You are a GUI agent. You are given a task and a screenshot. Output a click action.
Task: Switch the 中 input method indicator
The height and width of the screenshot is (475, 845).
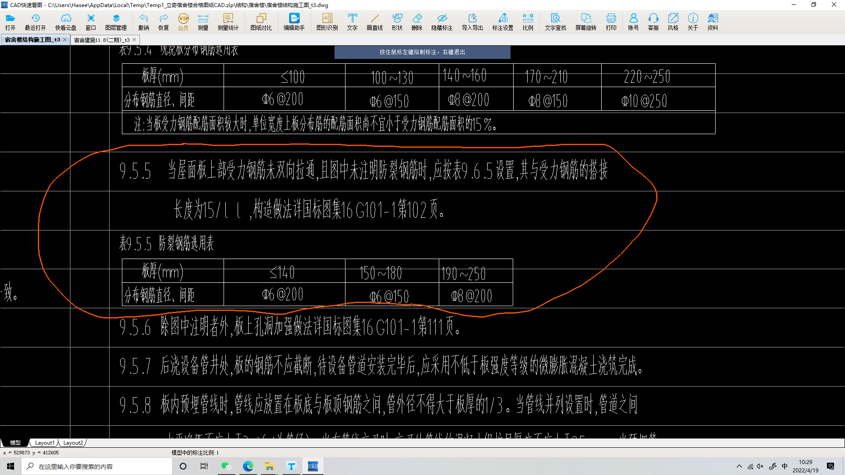785,466
